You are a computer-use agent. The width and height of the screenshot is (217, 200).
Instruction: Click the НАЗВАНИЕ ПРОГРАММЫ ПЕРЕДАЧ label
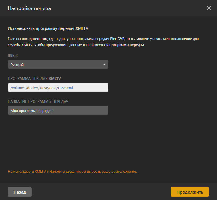[38, 101]
